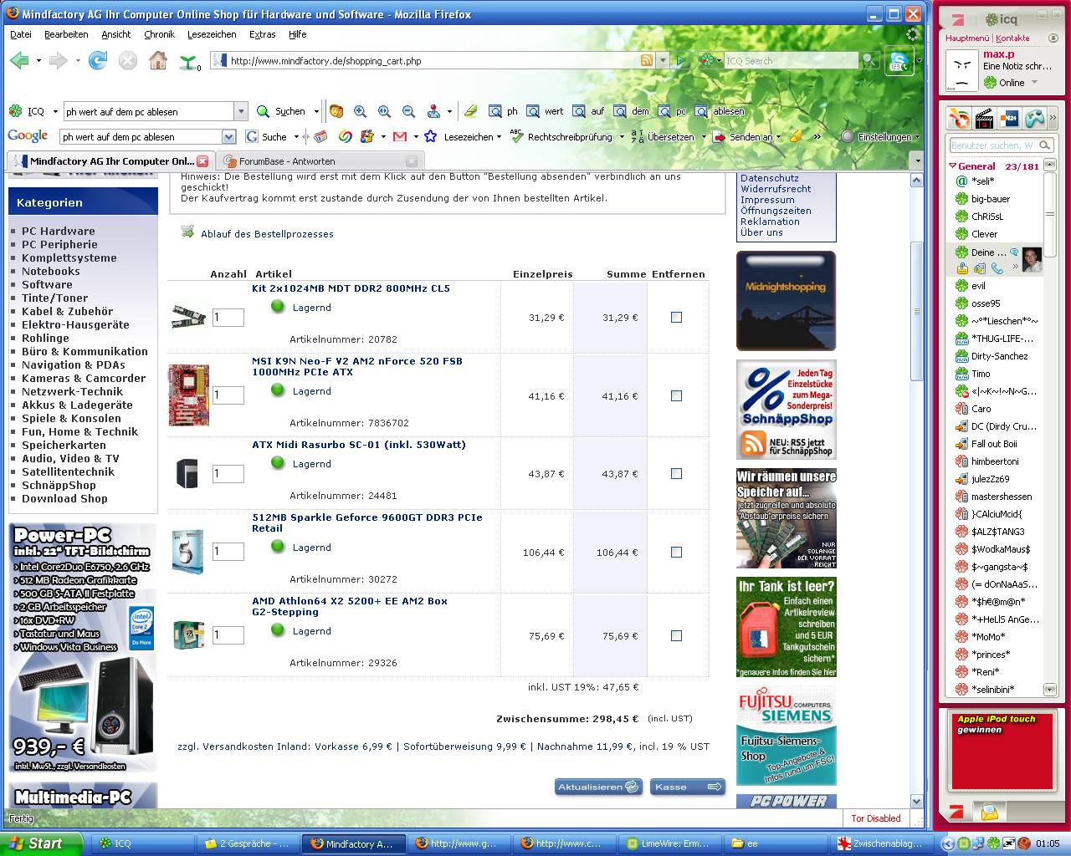Click the Skype toolbar icon
The image size is (1071, 856).
pos(899,61)
